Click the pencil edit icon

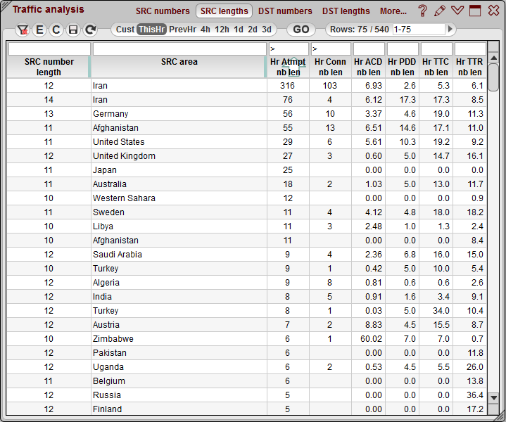click(x=440, y=11)
